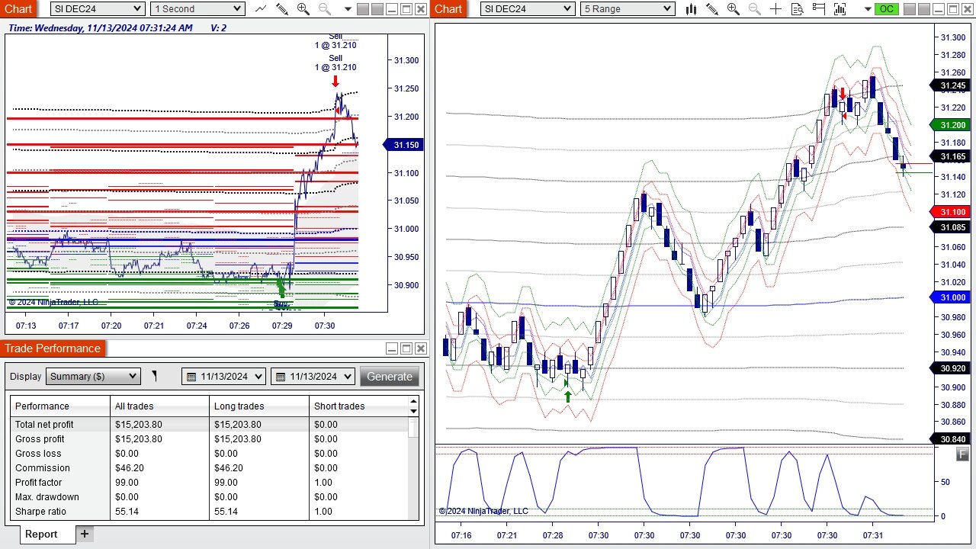Open drawing tools pencil in 5 Range chart
This screenshot has width=976, height=549.
(712, 9)
